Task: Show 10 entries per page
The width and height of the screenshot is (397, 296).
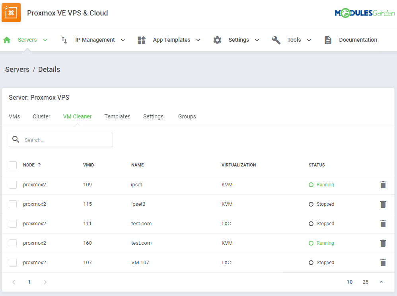Action: [350, 282]
